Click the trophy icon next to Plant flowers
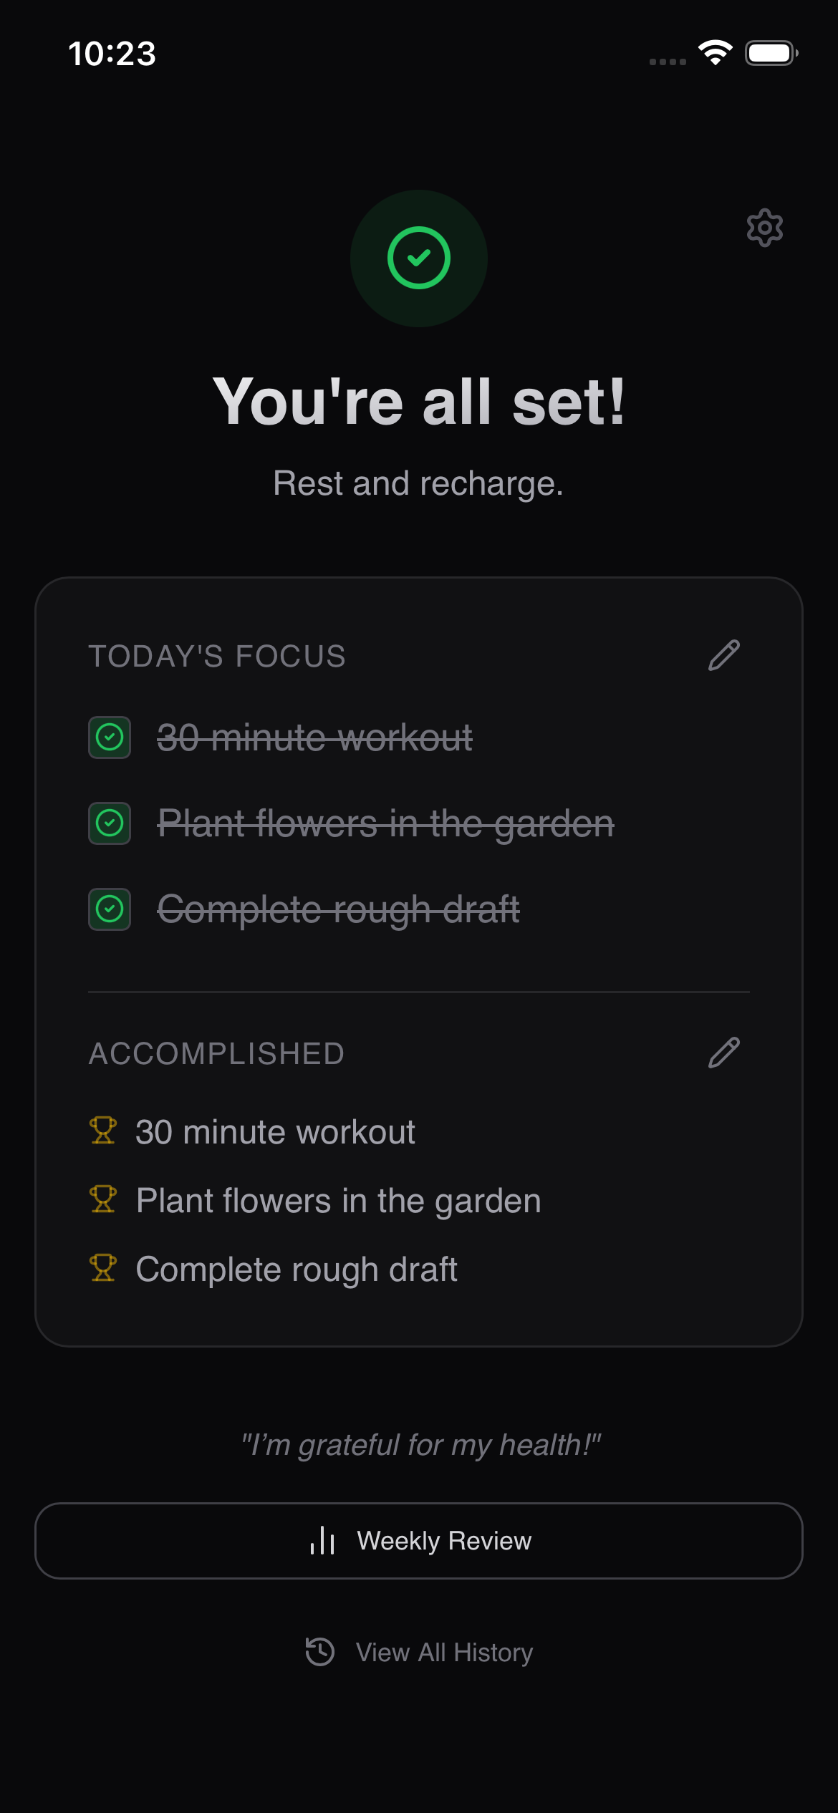The image size is (838, 1813). click(102, 1199)
